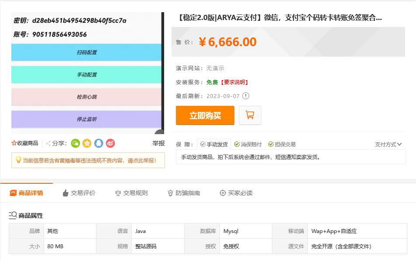The width and height of the screenshot is (416, 260).
Task: Click the star icon to favorite product
Action: pyautogui.click(x=14, y=143)
